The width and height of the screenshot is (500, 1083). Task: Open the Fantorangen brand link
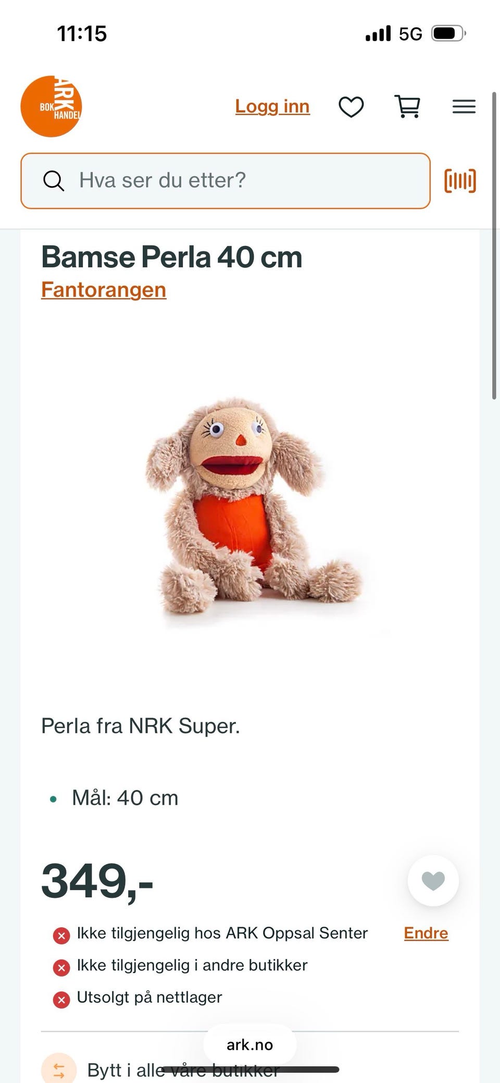click(104, 290)
